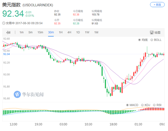The width and height of the screenshot is (168, 131).
Task: Switch to the 1D timeframe
Action: click(78, 32)
